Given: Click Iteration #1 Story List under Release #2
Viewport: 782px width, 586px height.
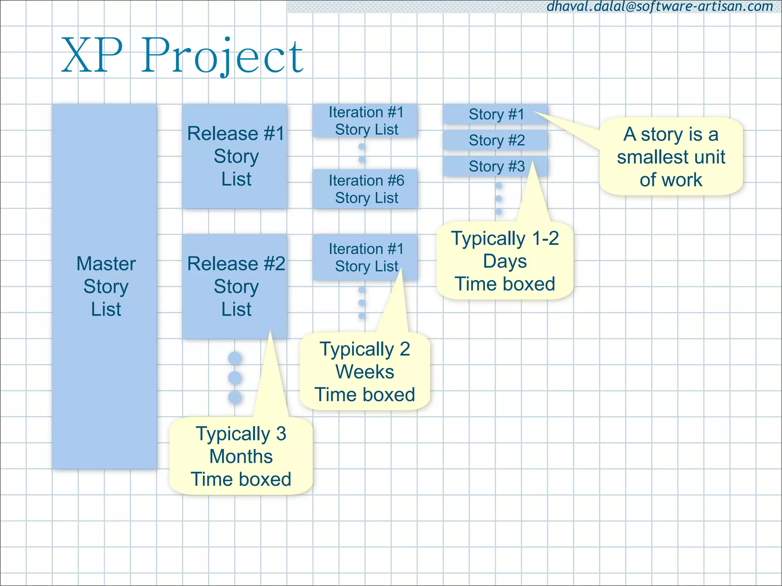Looking at the screenshot, I should pyautogui.click(x=365, y=257).
